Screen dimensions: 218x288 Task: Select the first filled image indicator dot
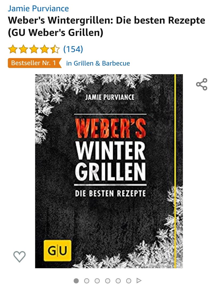pyautogui.click(x=76, y=281)
